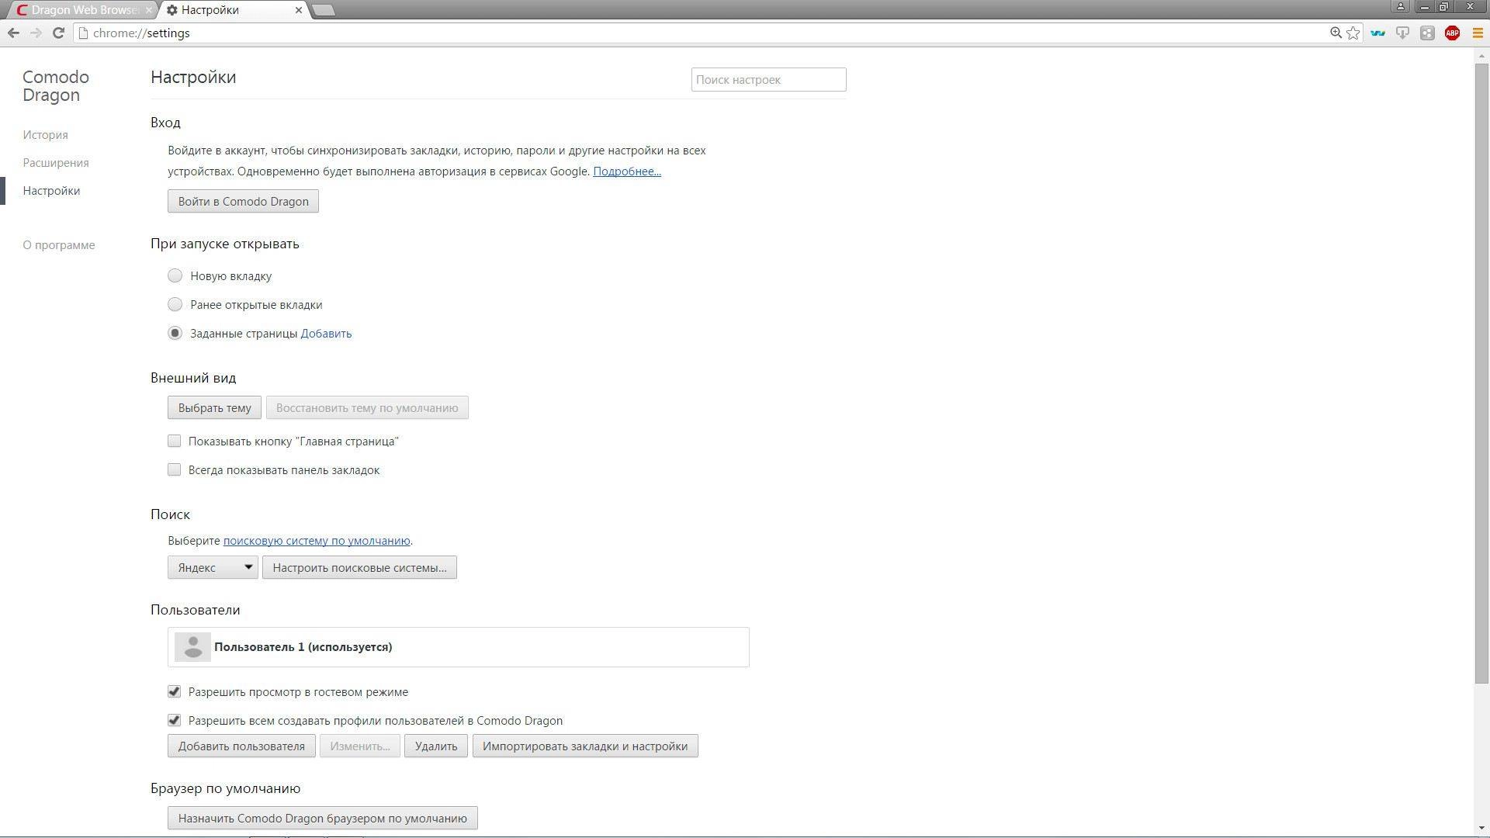Select Новую вкладку startup option
This screenshot has height=838, width=1490.
click(175, 275)
